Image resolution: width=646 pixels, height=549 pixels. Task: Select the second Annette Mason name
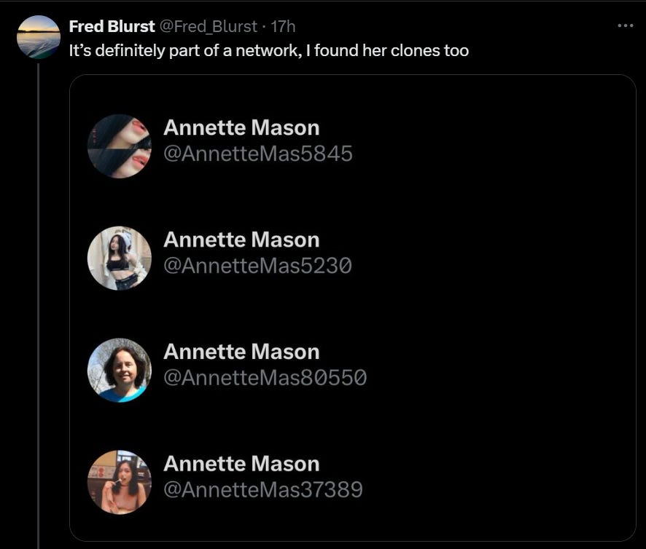(x=241, y=240)
